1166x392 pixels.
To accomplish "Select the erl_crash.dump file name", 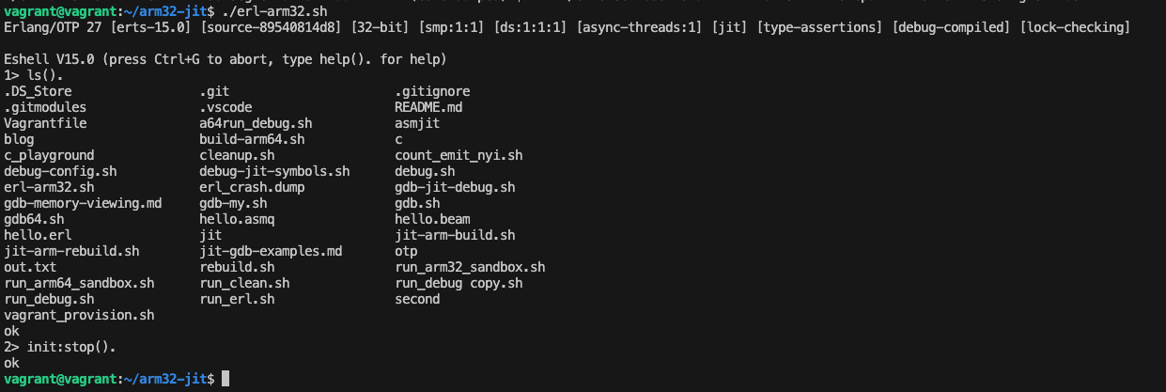I will click(252, 187).
